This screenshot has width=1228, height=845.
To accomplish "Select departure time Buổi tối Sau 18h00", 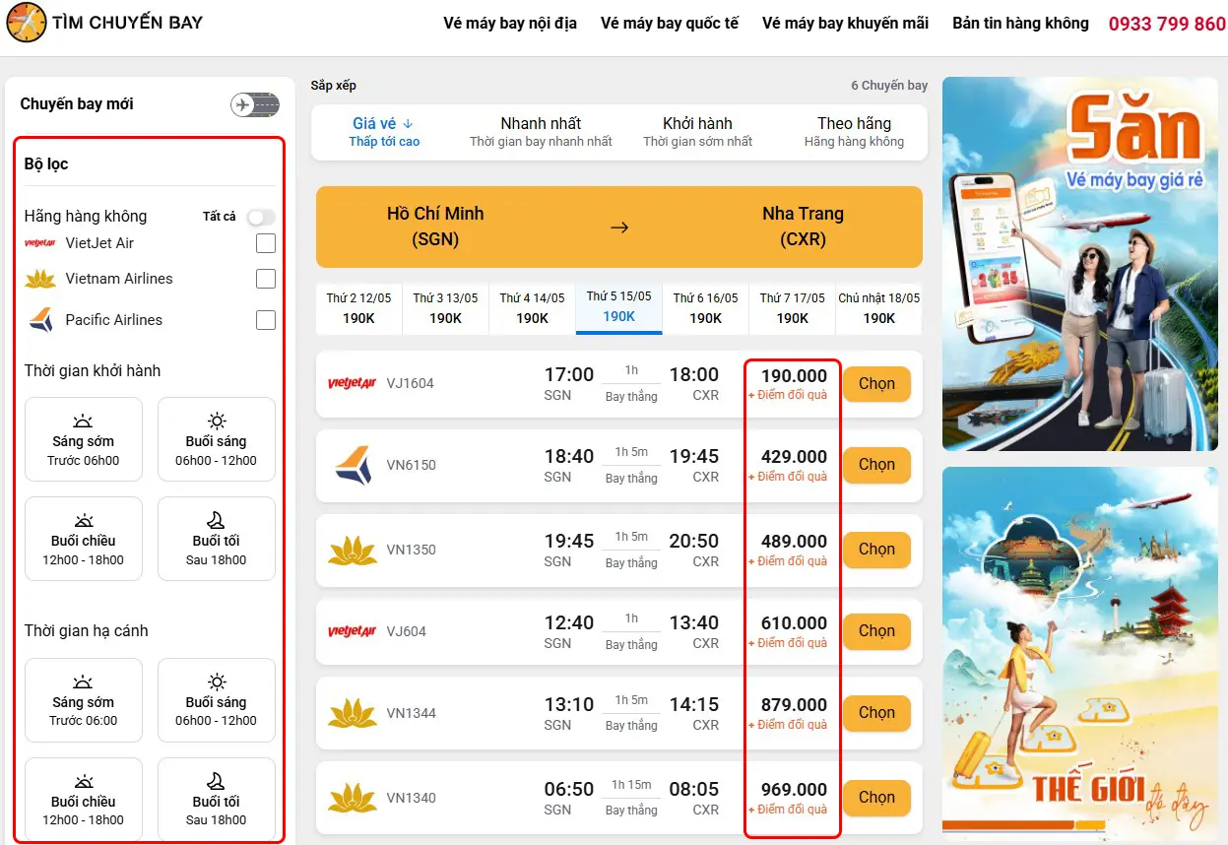I will click(x=217, y=539).
